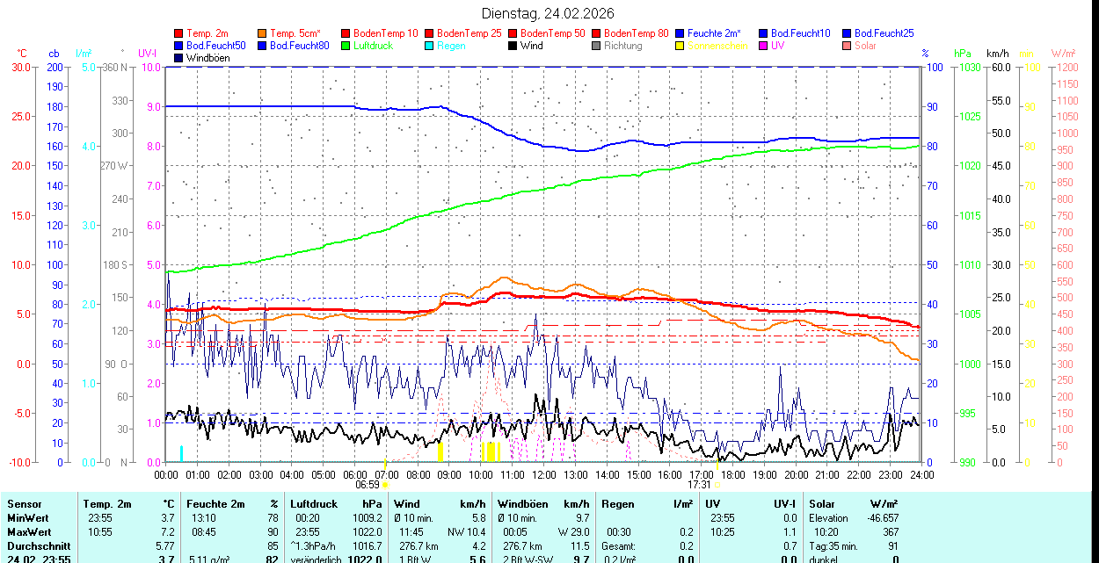Select the 'Regen' legend label

point(451,46)
